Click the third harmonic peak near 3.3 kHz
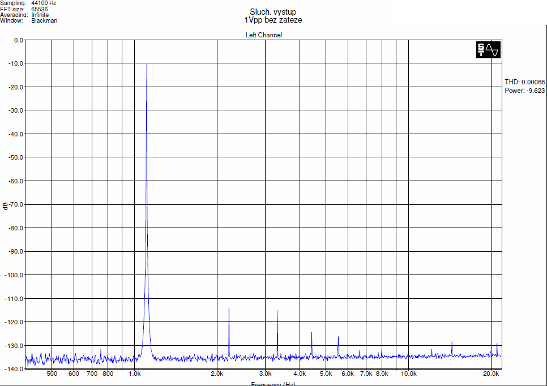Screen dimensions: 547x386 point(277,334)
